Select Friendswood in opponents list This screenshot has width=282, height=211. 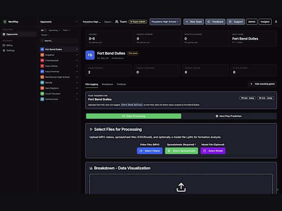coord(59,60)
